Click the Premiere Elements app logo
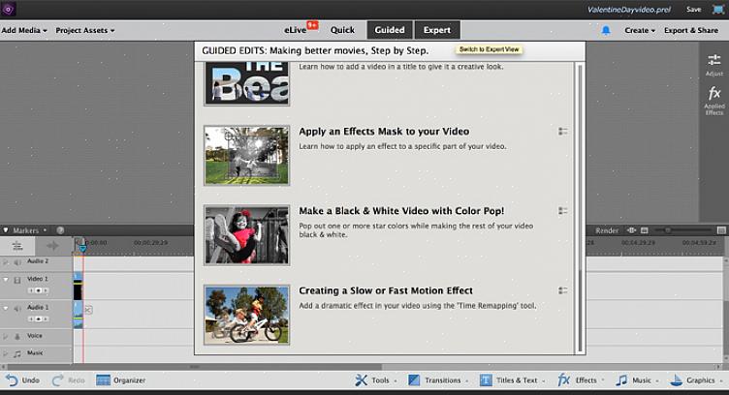This screenshot has height=395, width=729. tap(9, 9)
